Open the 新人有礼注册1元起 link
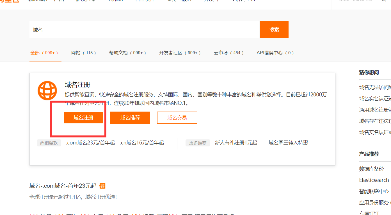The width and height of the screenshot is (391, 215). [x=236, y=142]
